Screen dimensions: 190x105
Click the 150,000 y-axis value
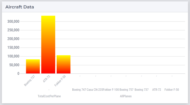coord(13,47)
